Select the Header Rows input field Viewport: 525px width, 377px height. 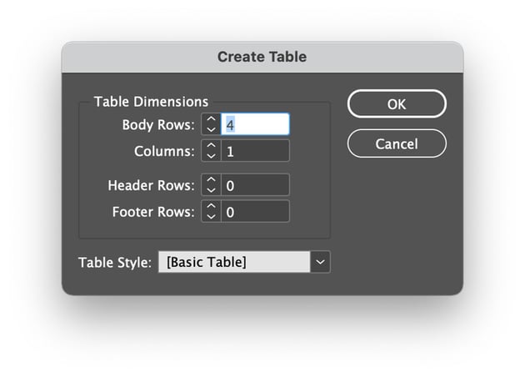tap(255, 185)
